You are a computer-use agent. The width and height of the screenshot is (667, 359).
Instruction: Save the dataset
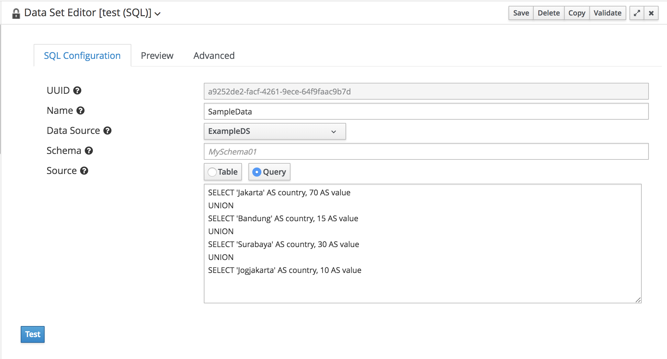520,13
